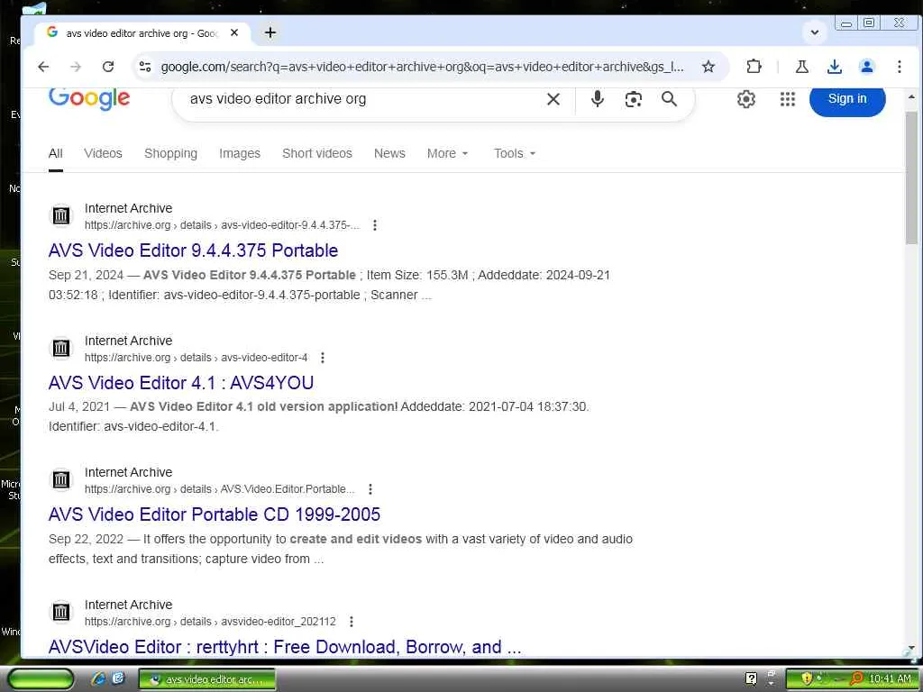Go back using the browser back arrow
Viewport: 923px width, 692px height.
pyautogui.click(x=43, y=67)
